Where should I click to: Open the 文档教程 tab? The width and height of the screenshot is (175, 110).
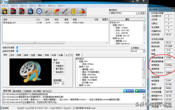(x=27, y=91)
